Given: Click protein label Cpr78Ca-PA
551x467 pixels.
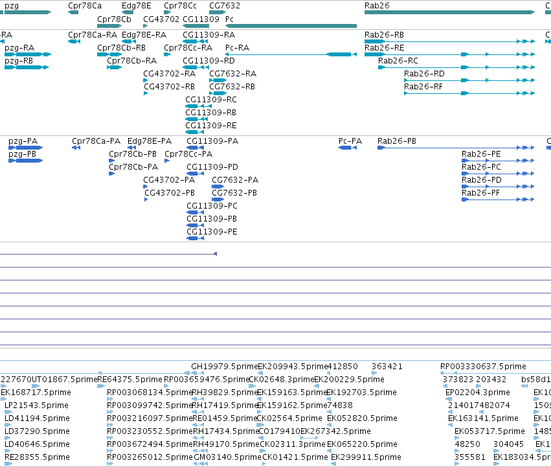Looking at the screenshot, I should (x=96, y=141).
